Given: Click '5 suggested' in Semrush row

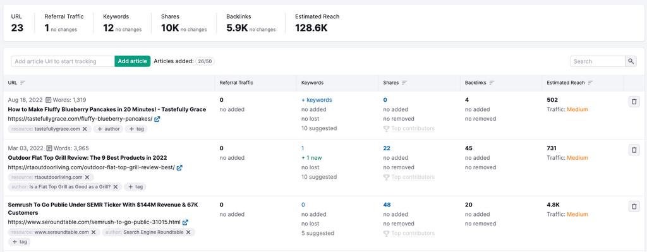Looking at the screenshot, I should pyautogui.click(x=317, y=233).
